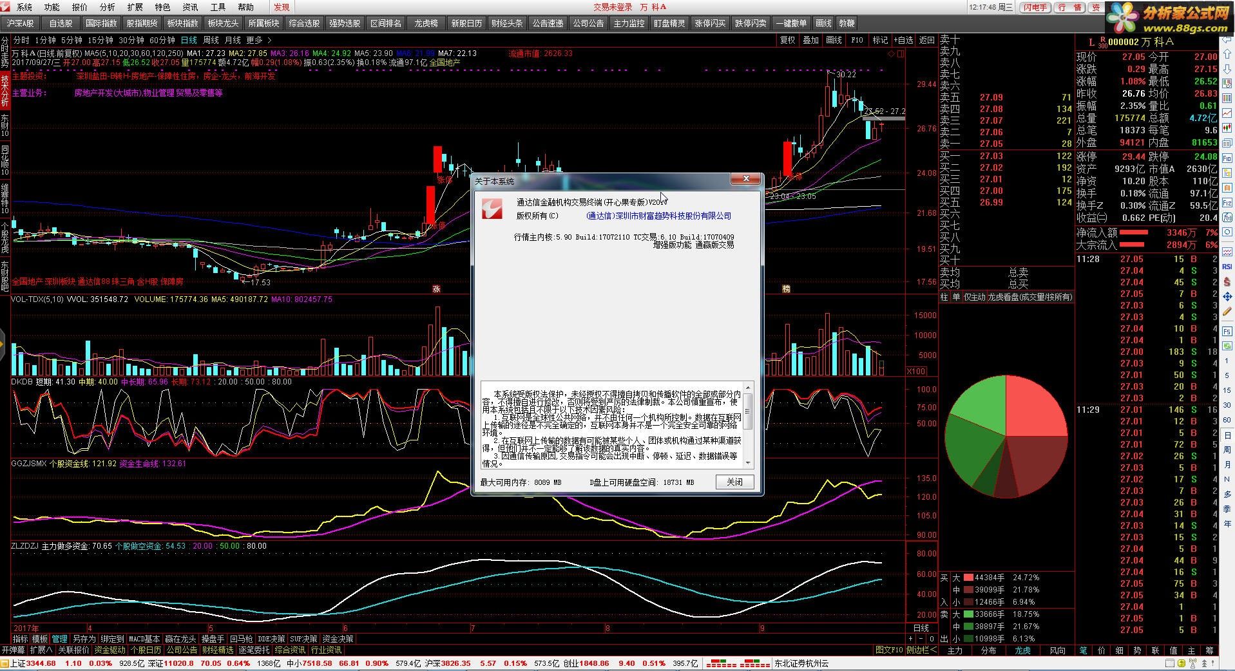Collapse the 侧边栏 sidebar
This screenshot has width=1235, height=671.
click(921, 650)
